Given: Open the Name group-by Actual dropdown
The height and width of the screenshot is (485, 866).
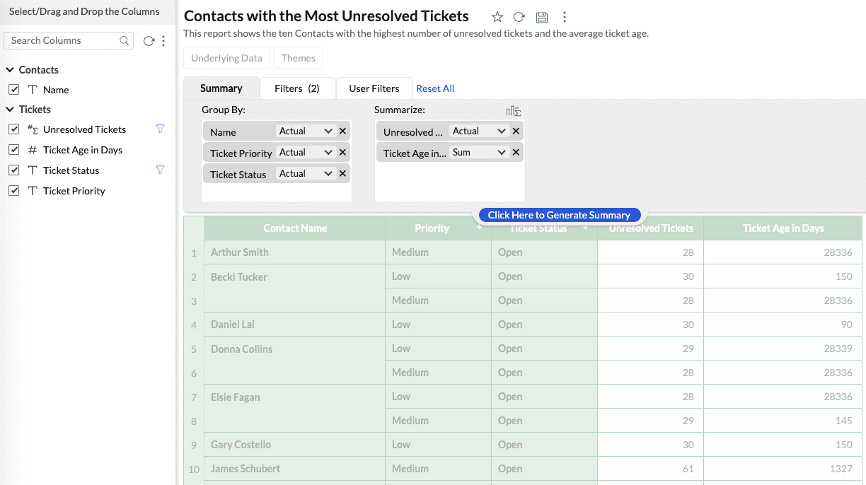Looking at the screenshot, I should 306,132.
